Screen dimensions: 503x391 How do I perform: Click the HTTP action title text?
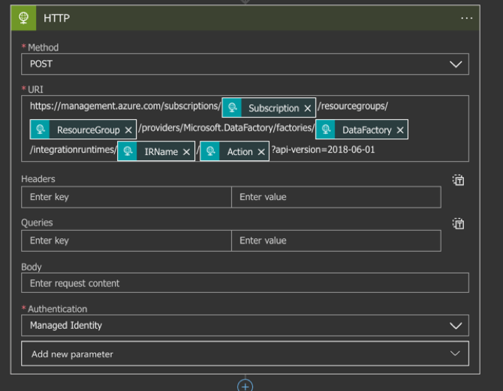(x=56, y=18)
